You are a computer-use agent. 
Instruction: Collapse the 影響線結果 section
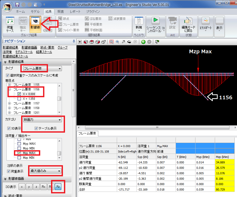[5, 62]
